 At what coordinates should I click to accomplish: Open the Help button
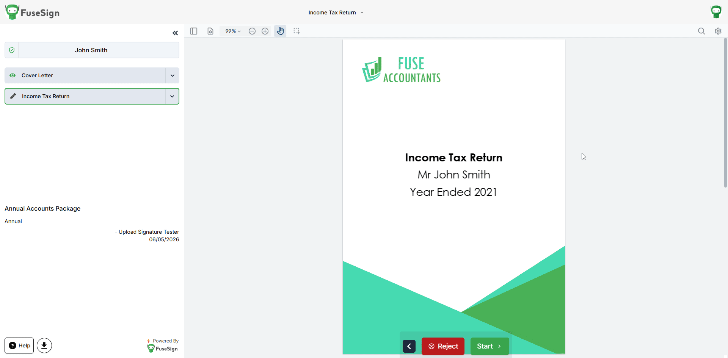19,345
